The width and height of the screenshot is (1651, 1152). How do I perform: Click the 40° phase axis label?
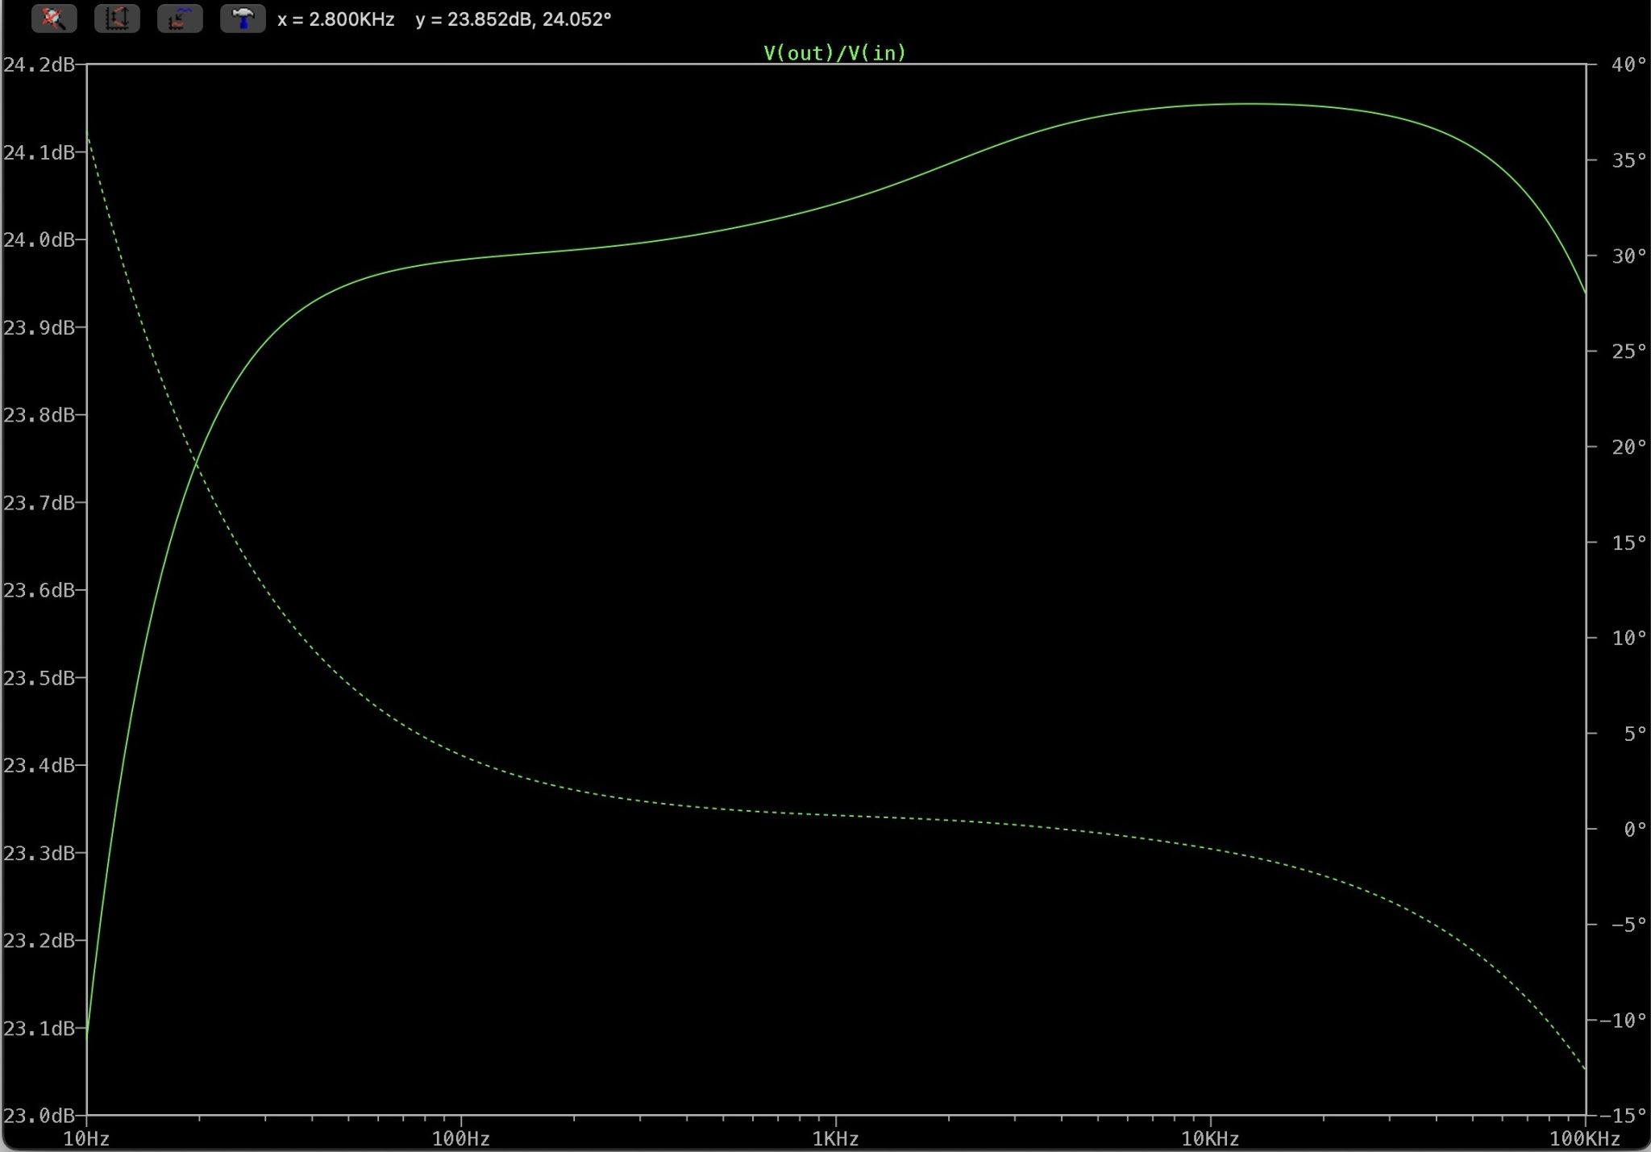(x=1628, y=64)
